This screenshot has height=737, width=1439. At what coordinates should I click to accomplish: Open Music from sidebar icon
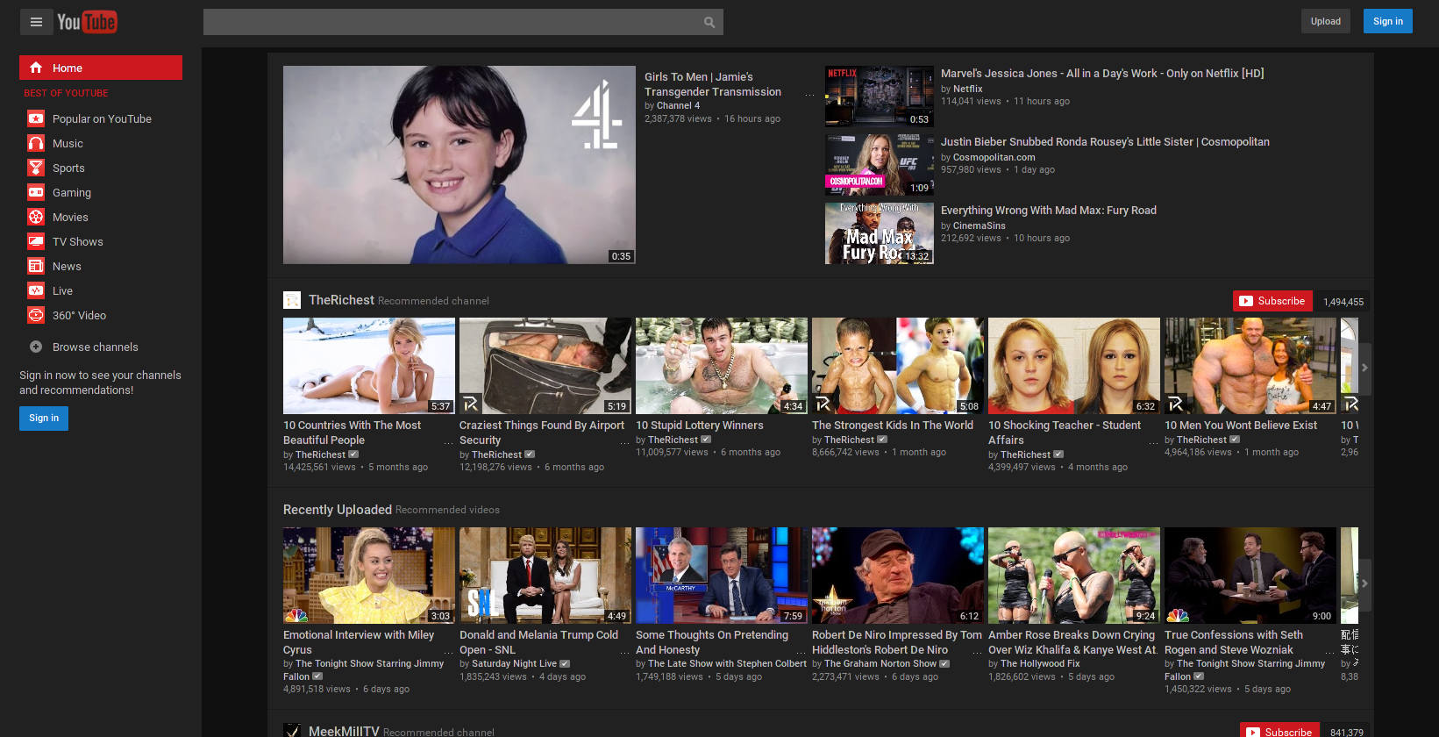pos(36,143)
